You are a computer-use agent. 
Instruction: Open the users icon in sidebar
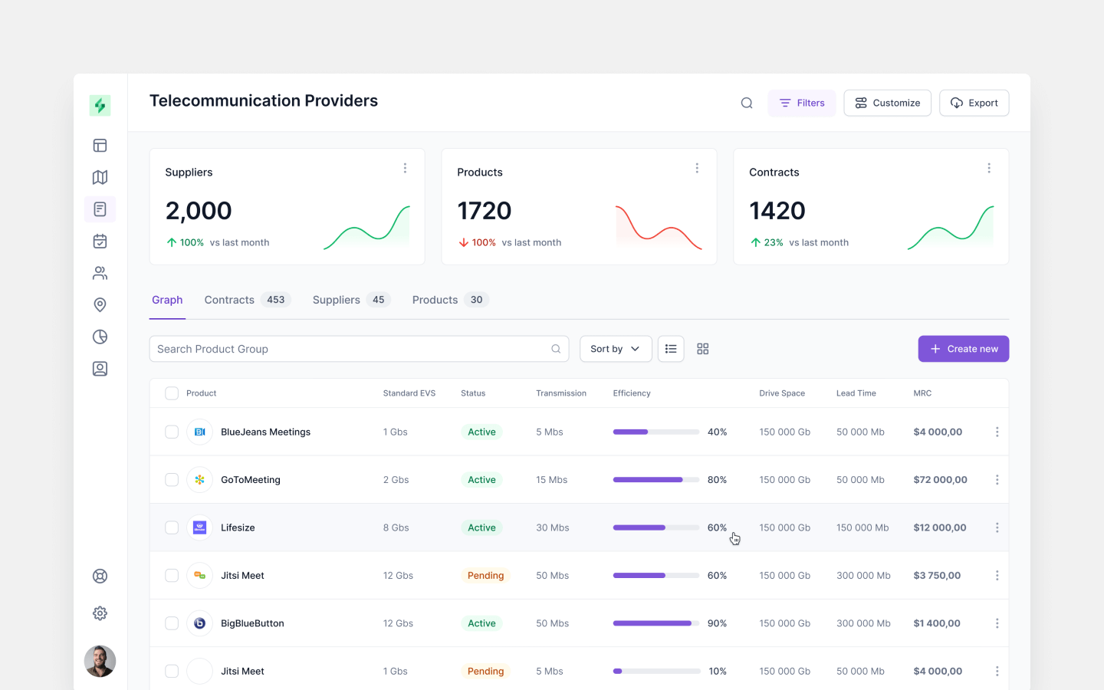[x=100, y=273]
